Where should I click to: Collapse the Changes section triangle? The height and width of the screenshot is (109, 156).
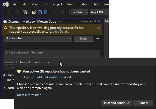pyautogui.click(x=4, y=75)
